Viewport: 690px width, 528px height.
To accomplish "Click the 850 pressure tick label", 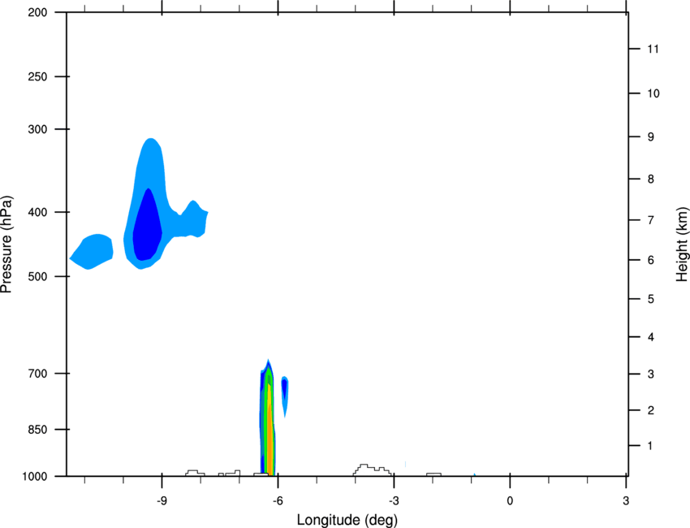I will click(37, 430).
